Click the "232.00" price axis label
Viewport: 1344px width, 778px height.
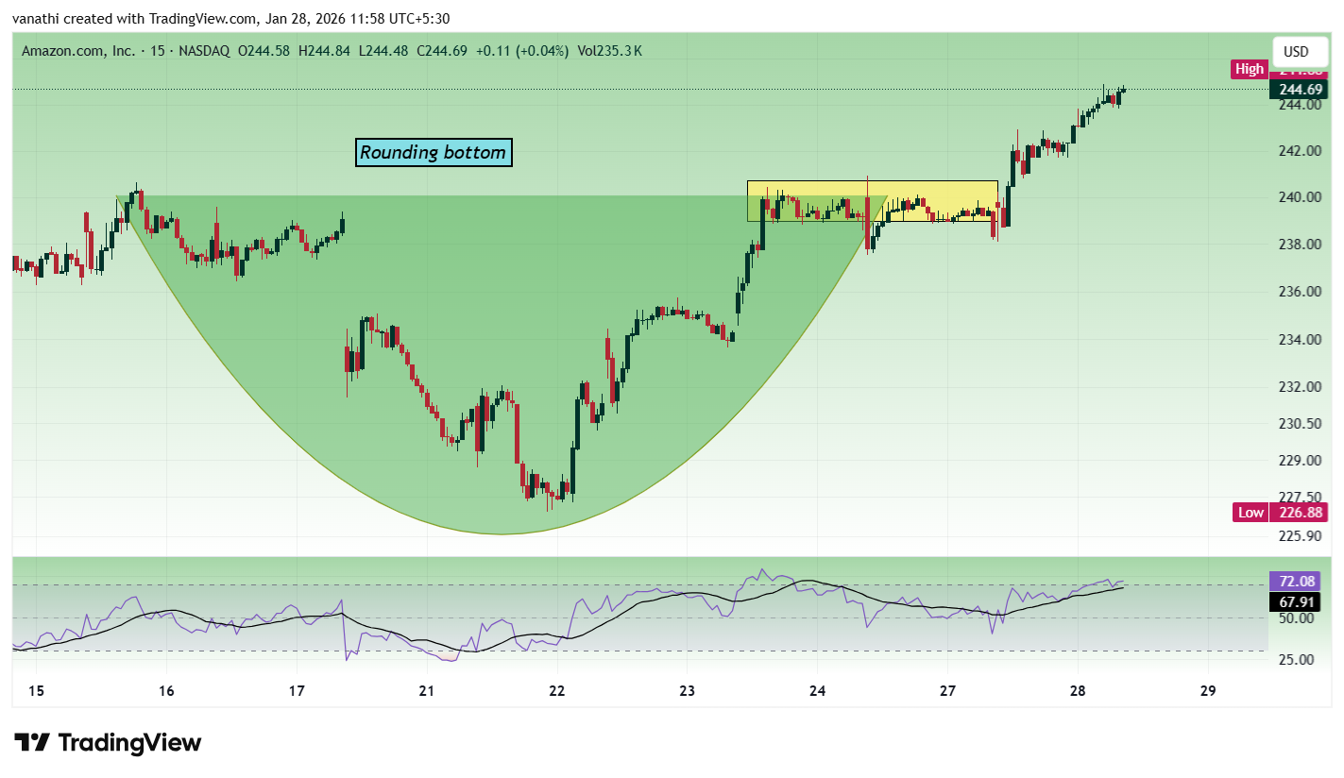(1301, 386)
